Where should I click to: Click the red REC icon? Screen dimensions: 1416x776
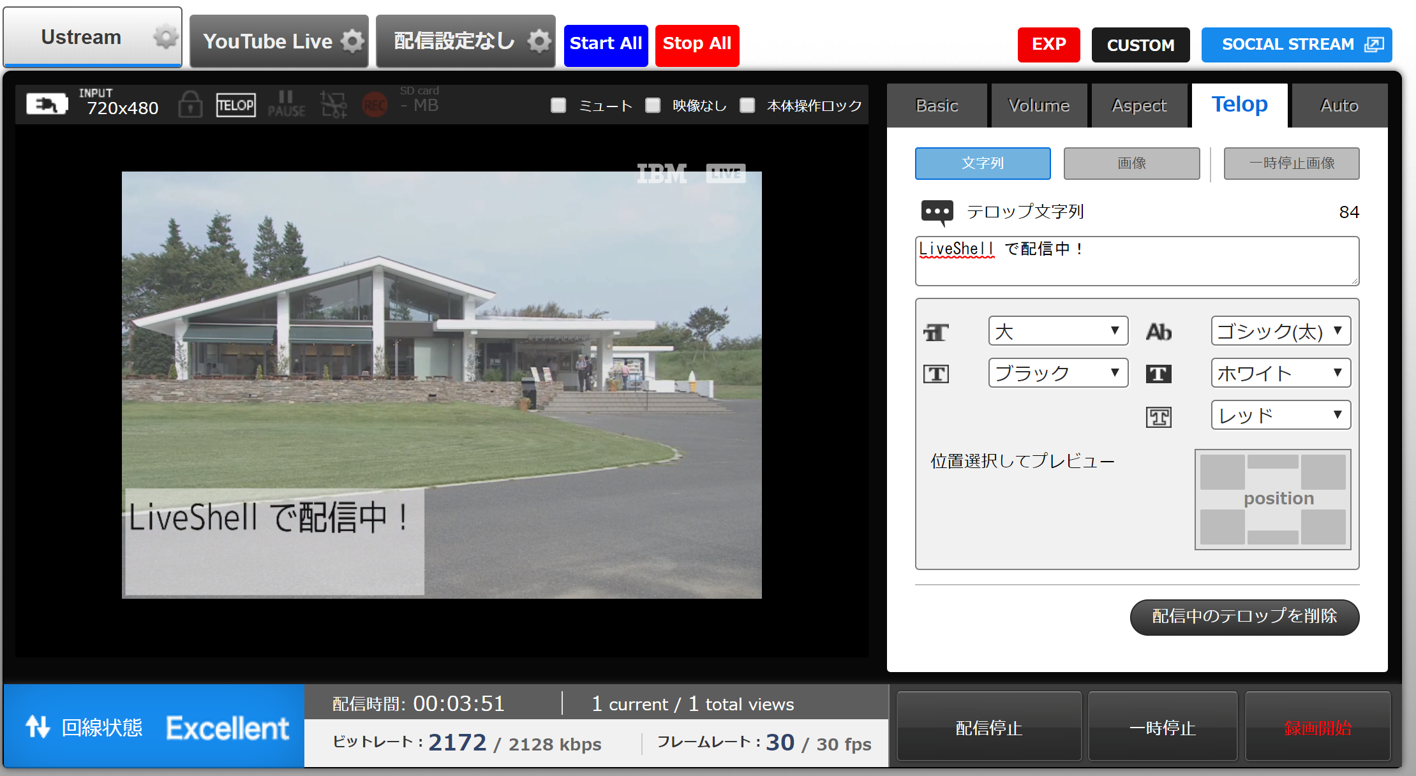click(375, 105)
